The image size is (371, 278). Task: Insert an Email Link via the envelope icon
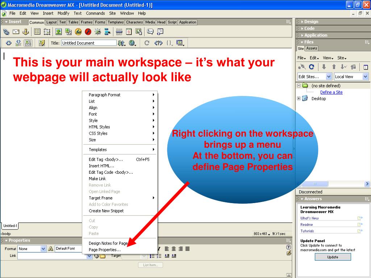point(16,32)
